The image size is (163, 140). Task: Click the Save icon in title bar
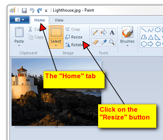[x=24, y=11]
